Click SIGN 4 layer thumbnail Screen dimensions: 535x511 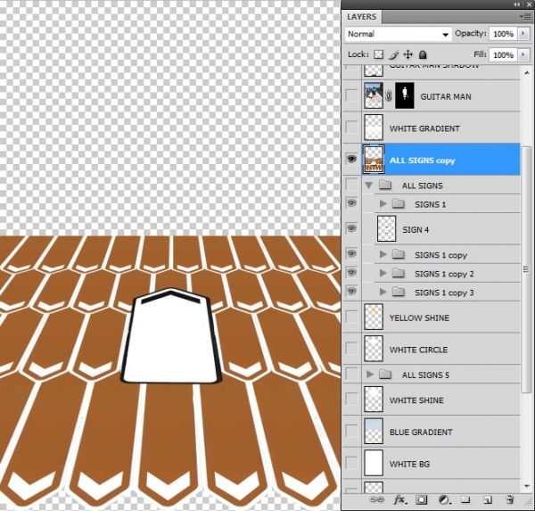(387, 228)
